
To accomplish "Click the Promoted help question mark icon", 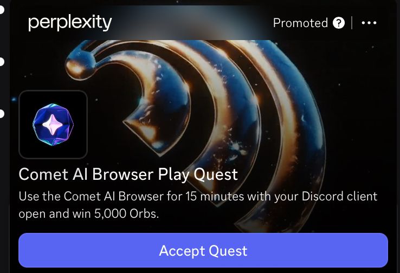I will [x=339, y=23].
